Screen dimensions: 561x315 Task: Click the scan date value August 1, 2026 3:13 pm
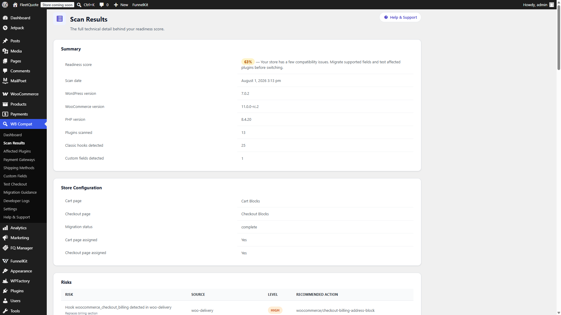coord(261,80)
